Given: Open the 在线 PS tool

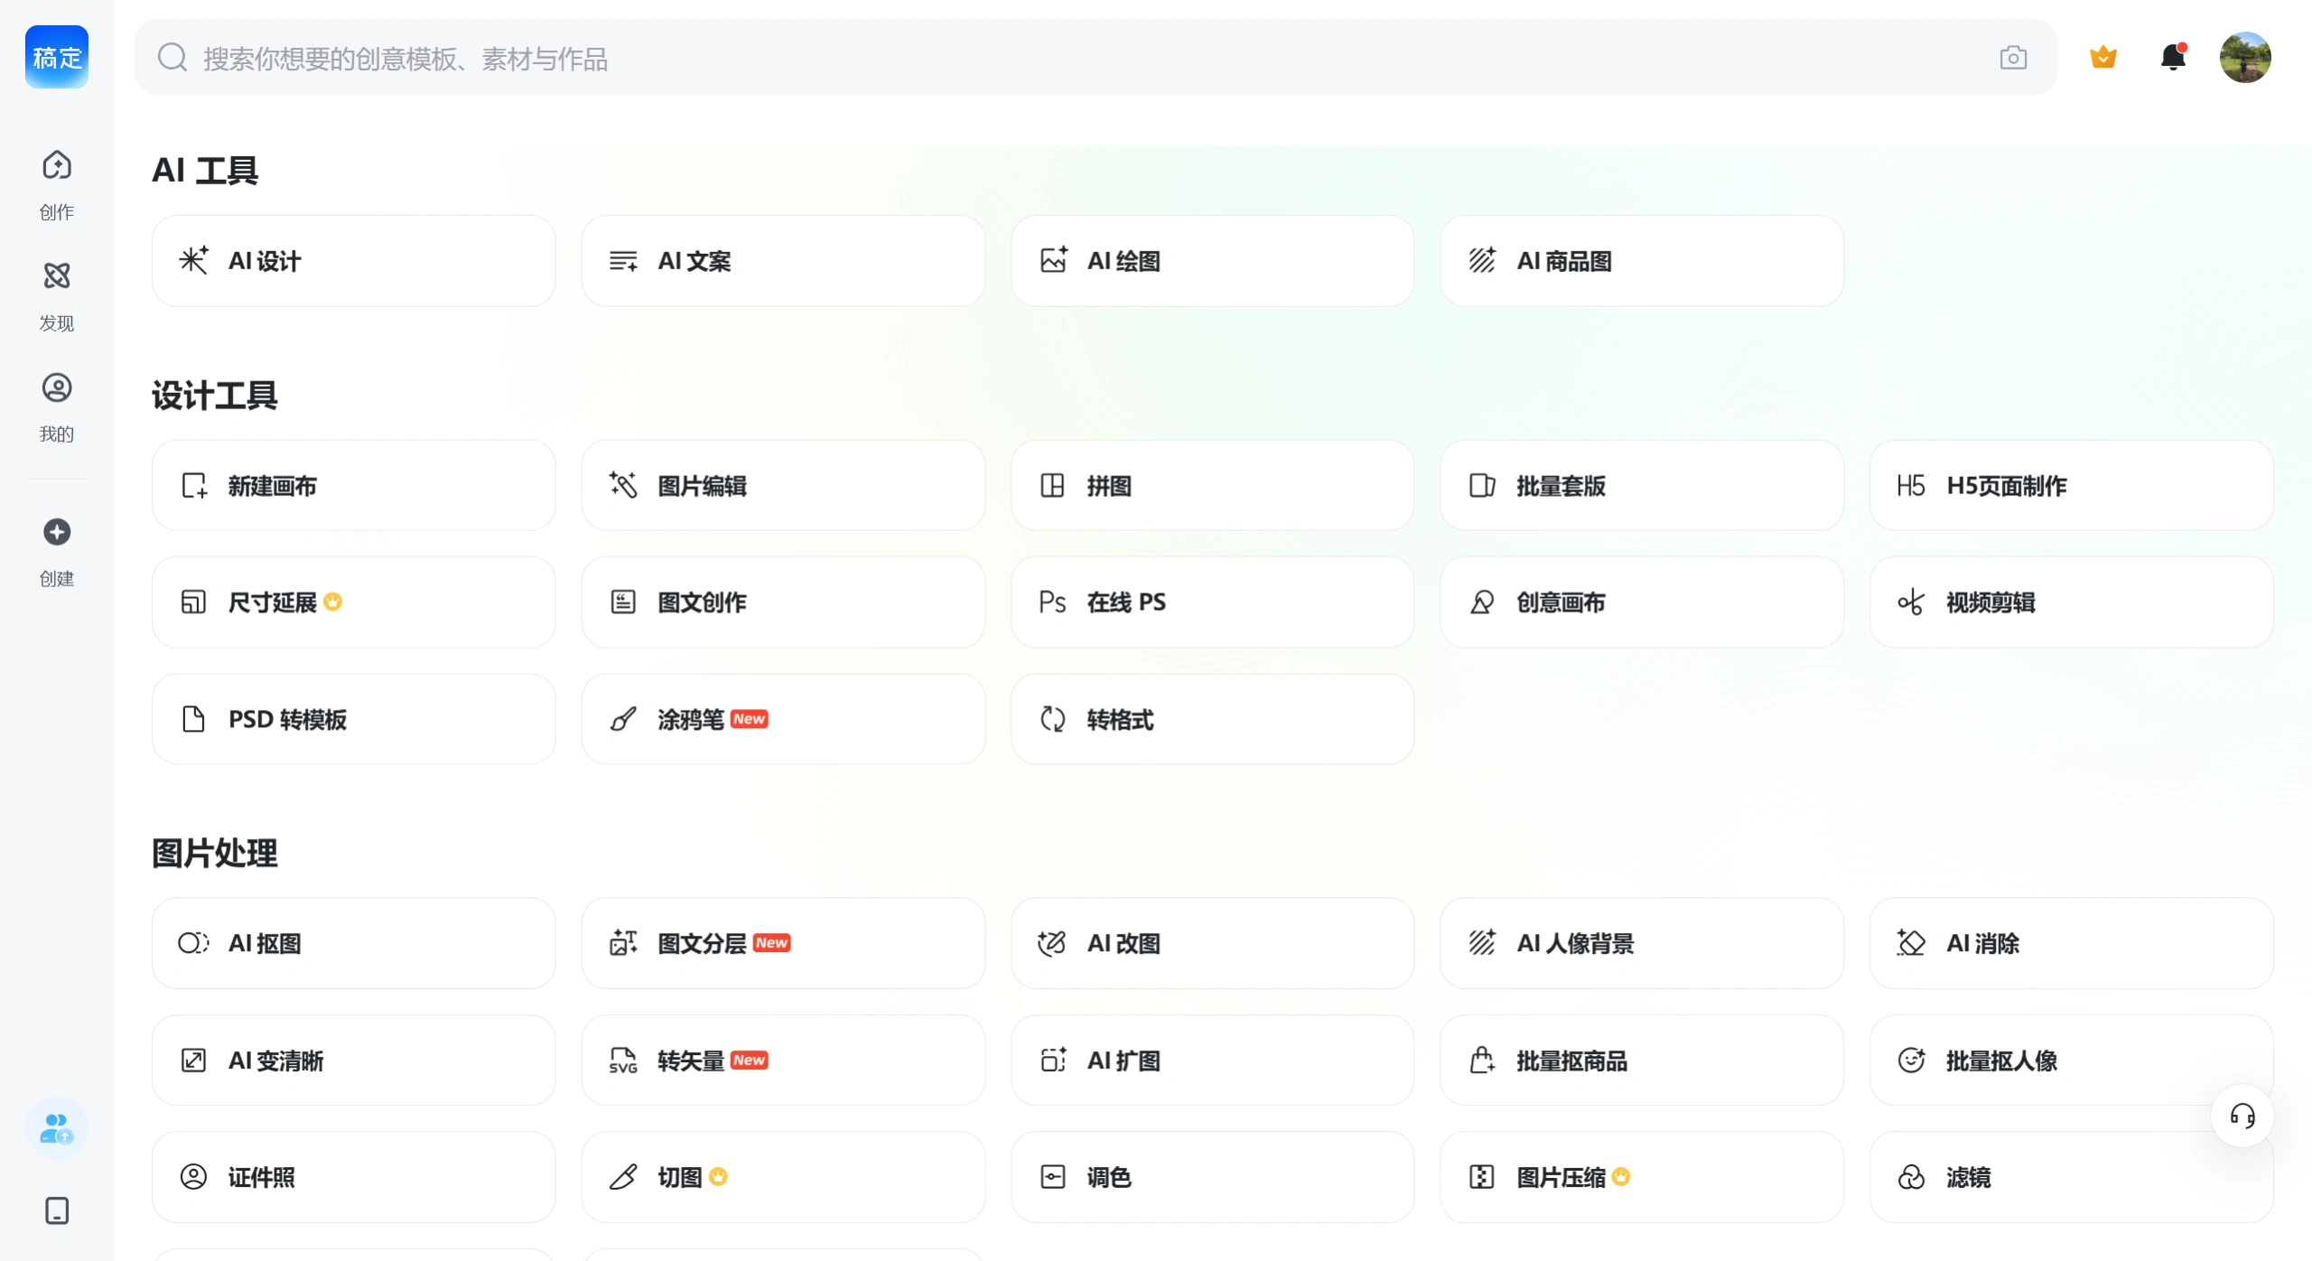Looking at the screenshot, I should tap(1211, 602).
